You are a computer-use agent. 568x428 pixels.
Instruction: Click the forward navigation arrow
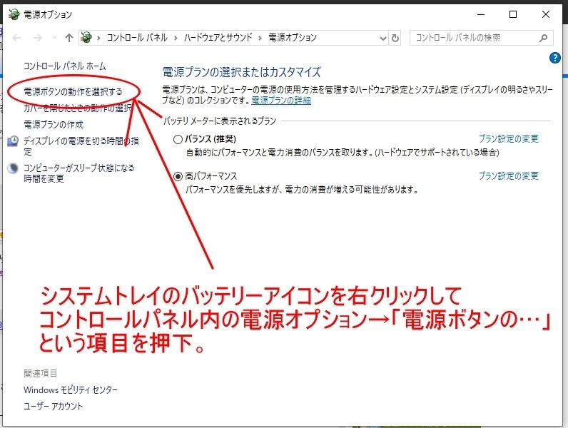38,38
